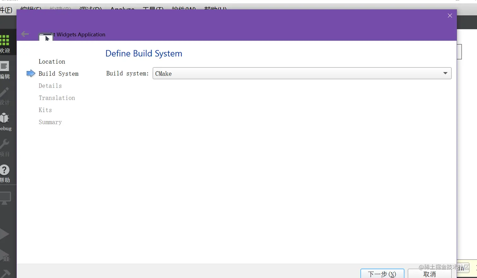Open the File (F) menu
This screenshot has height=278, width=477.
[x=6, y=9]
